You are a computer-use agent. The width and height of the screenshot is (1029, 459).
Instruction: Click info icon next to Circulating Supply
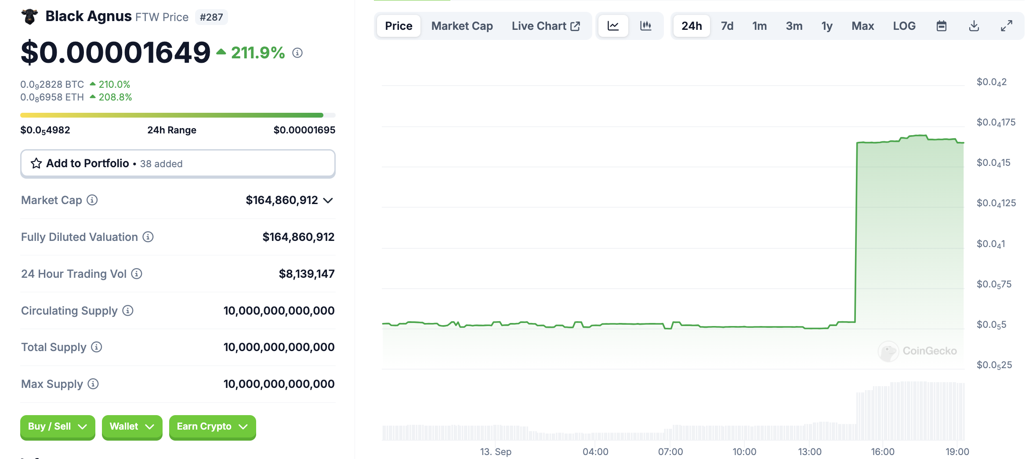[x=128, y=311]
